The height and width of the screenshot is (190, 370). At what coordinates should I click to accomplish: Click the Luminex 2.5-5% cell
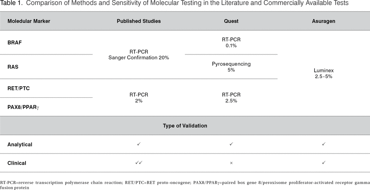[323, 74]
